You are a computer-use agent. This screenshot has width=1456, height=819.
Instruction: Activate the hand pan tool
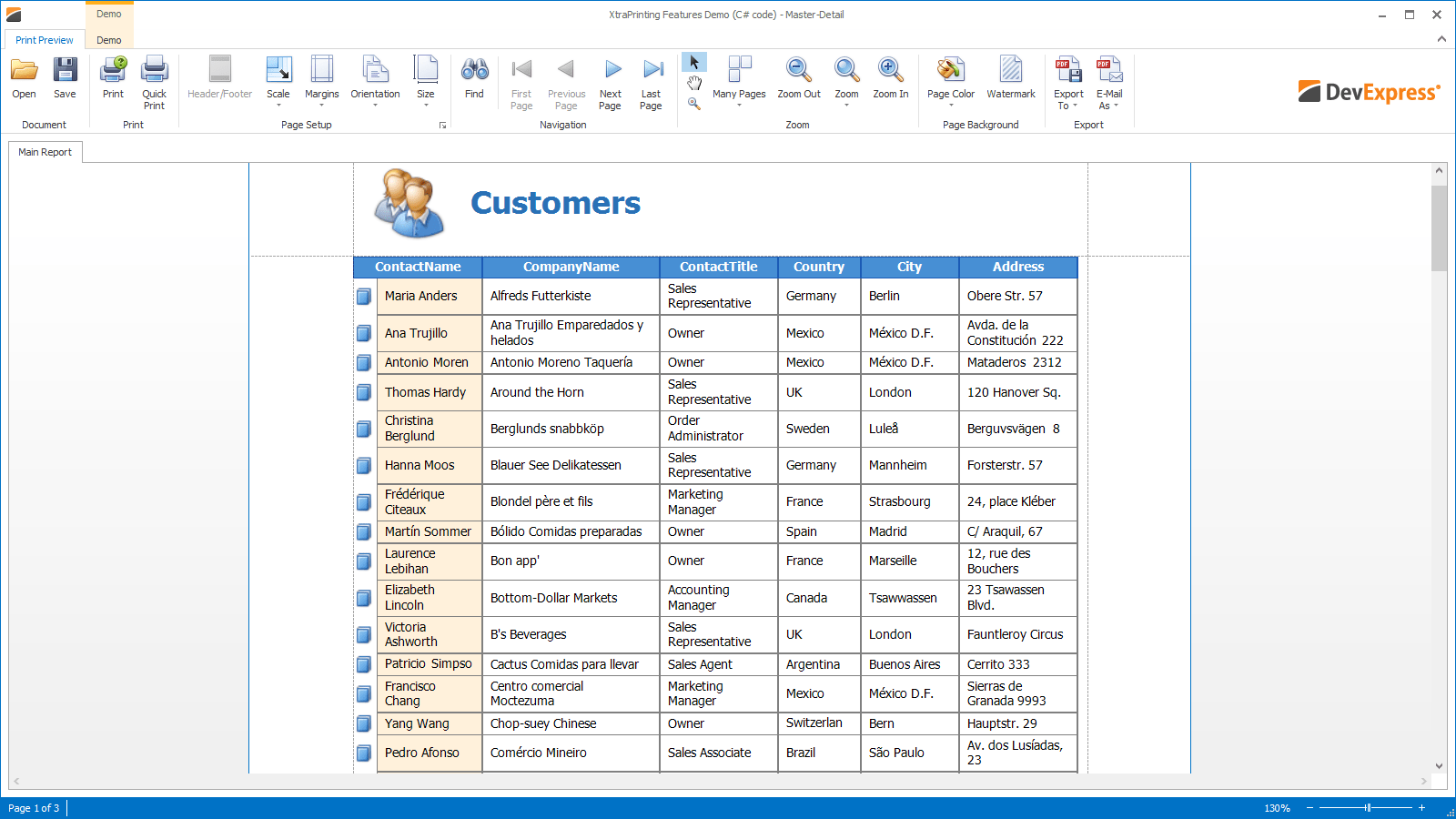pos(694,83)
